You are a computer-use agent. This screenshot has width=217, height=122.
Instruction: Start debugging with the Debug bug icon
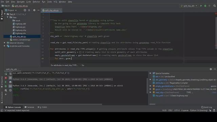(205, 6)
